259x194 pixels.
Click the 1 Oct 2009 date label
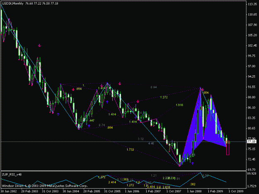click(236, 191)
